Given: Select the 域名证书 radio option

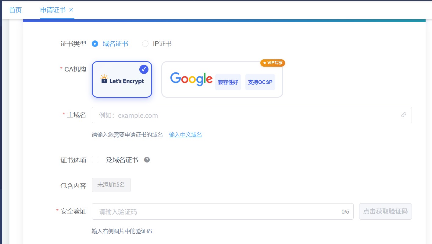Looking at the screenshot, I should click(x=95, y=44).
